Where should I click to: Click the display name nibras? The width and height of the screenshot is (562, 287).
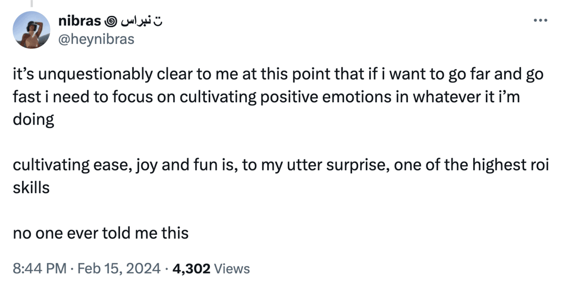pos(80,21)
